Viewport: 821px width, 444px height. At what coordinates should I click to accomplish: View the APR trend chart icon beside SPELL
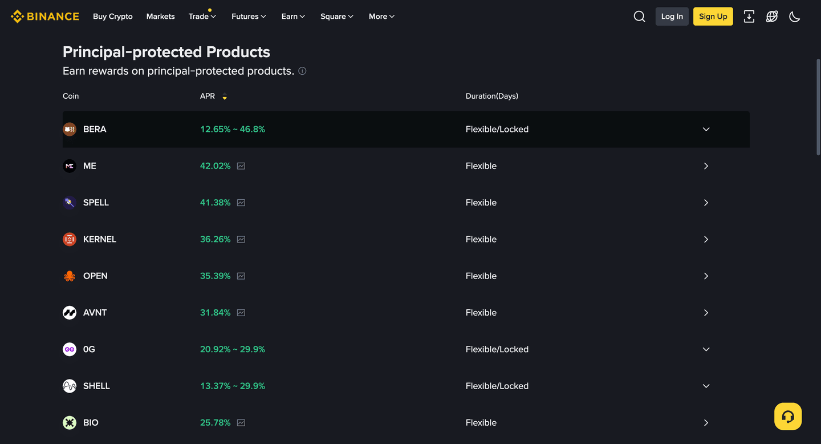click(x=241, y=202)
